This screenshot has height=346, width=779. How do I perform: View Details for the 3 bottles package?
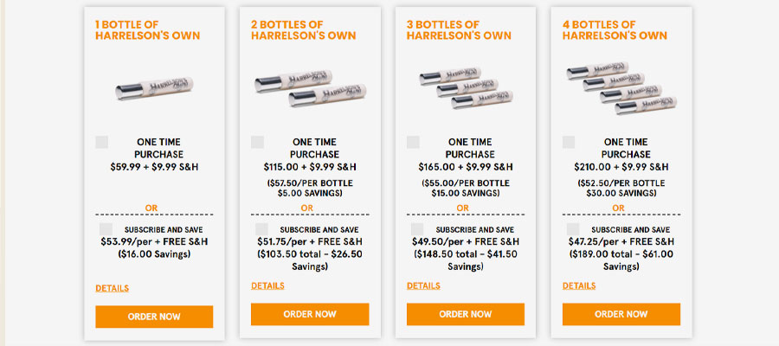(423, 286)
